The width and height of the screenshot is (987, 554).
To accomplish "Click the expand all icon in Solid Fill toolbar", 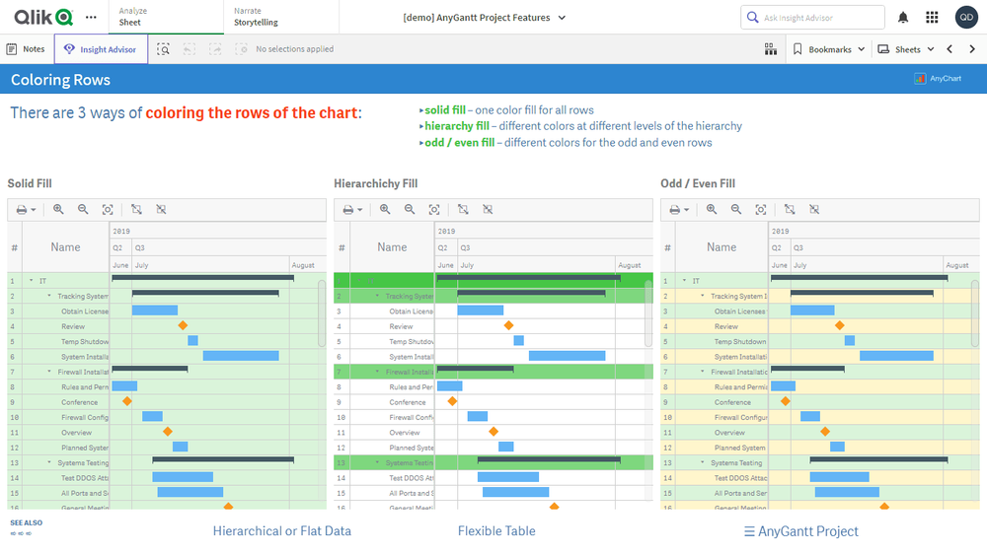I will tap(136, 210).
